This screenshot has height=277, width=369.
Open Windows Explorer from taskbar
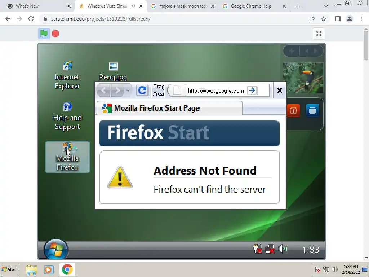(31, 269)
